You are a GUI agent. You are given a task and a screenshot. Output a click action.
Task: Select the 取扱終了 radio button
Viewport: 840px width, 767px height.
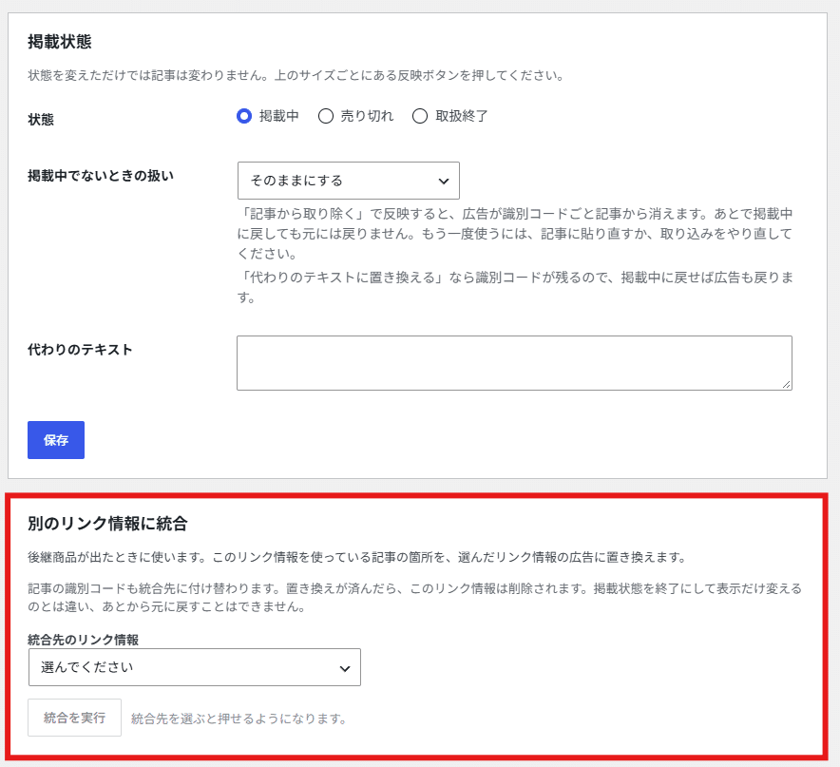tap(420, 116)
